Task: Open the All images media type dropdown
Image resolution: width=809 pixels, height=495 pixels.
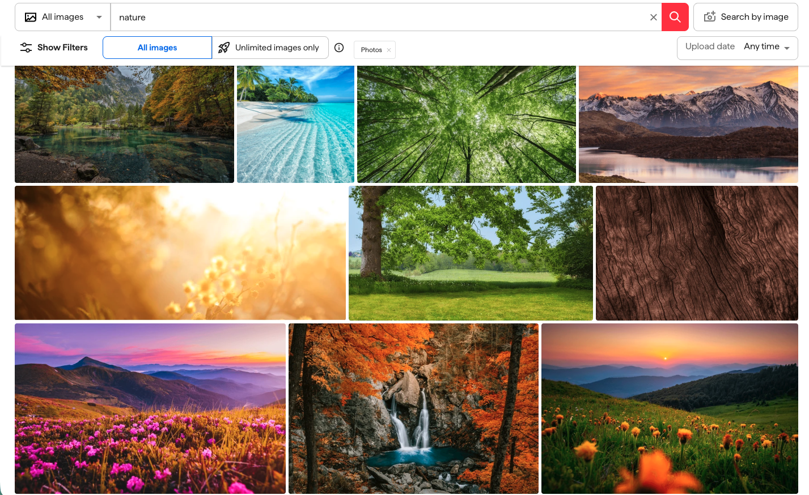Action: point(62,16)
